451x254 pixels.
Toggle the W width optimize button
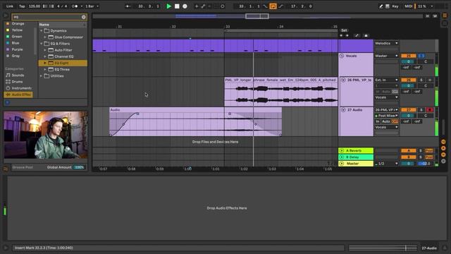pos(435,16)
